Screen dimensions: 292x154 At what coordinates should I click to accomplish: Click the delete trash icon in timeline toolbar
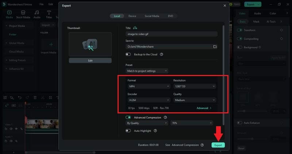pyautogui.click(x=35, y=98)
